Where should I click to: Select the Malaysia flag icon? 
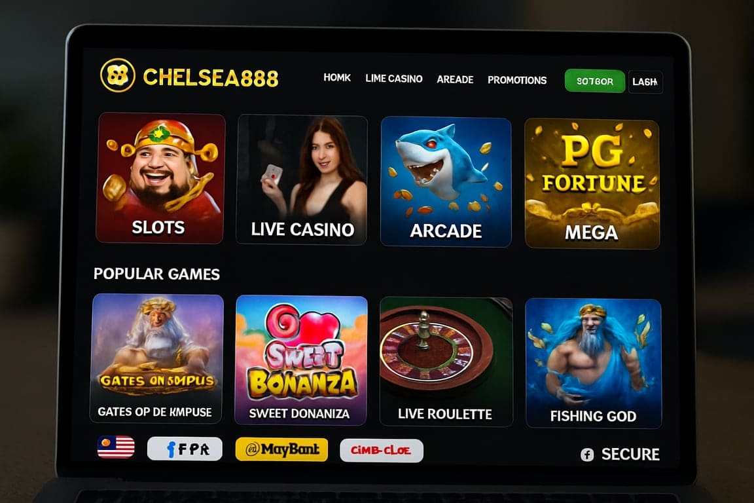(116, 447)
